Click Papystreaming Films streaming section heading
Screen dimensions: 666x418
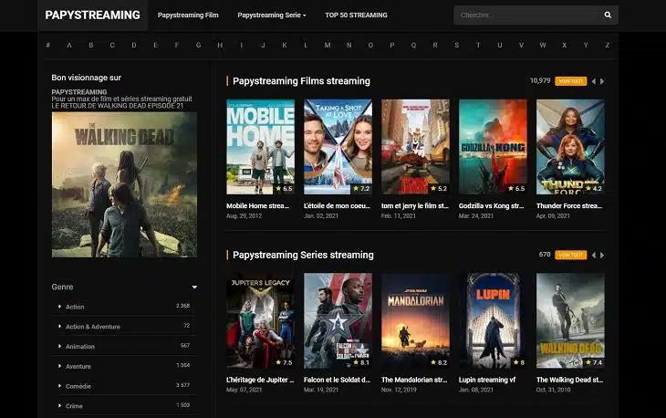point(301,81)
